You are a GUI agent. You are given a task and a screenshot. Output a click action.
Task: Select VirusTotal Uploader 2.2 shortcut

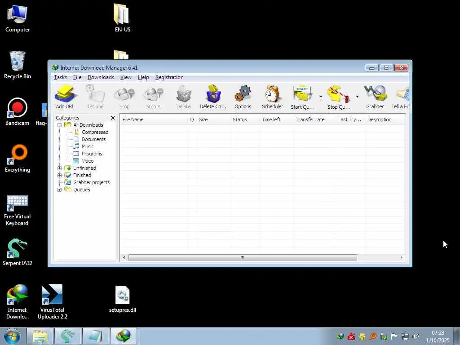tap(53, 301)
